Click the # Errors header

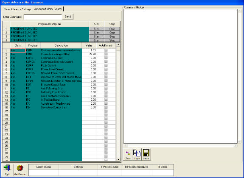pos(163,167)
